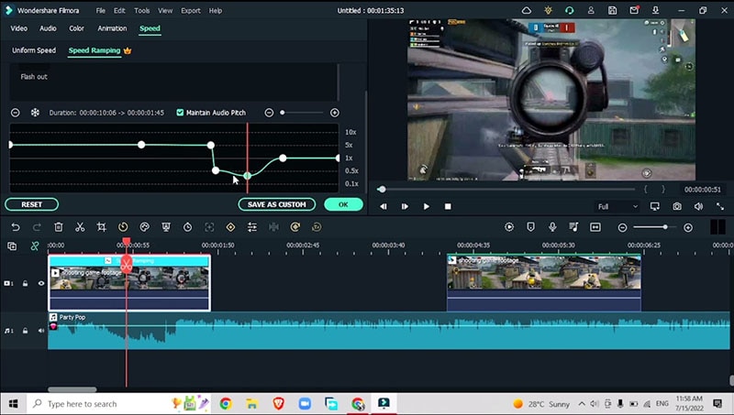Open the Edit menu
Viewport: 734px width, 415px height.
tap(119, 10)
